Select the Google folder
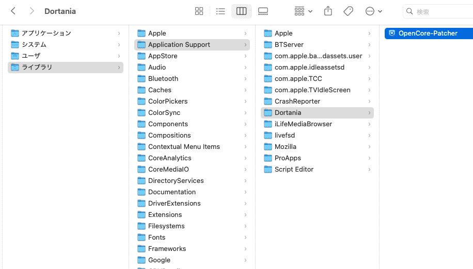This screenshot has width=473, height=269. click(x=192, y=260)
